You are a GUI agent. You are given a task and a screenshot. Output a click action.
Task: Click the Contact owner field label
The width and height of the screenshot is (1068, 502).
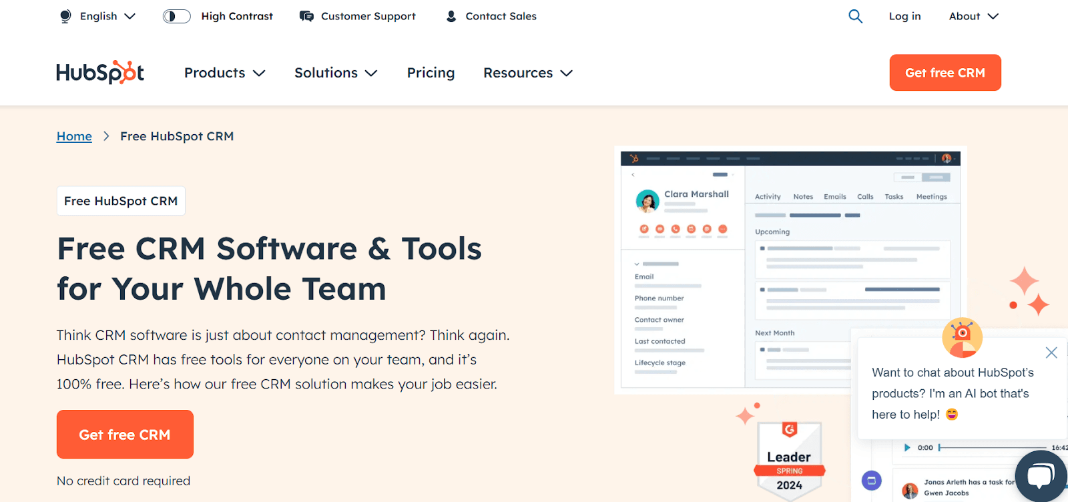[x=659, y=320]
